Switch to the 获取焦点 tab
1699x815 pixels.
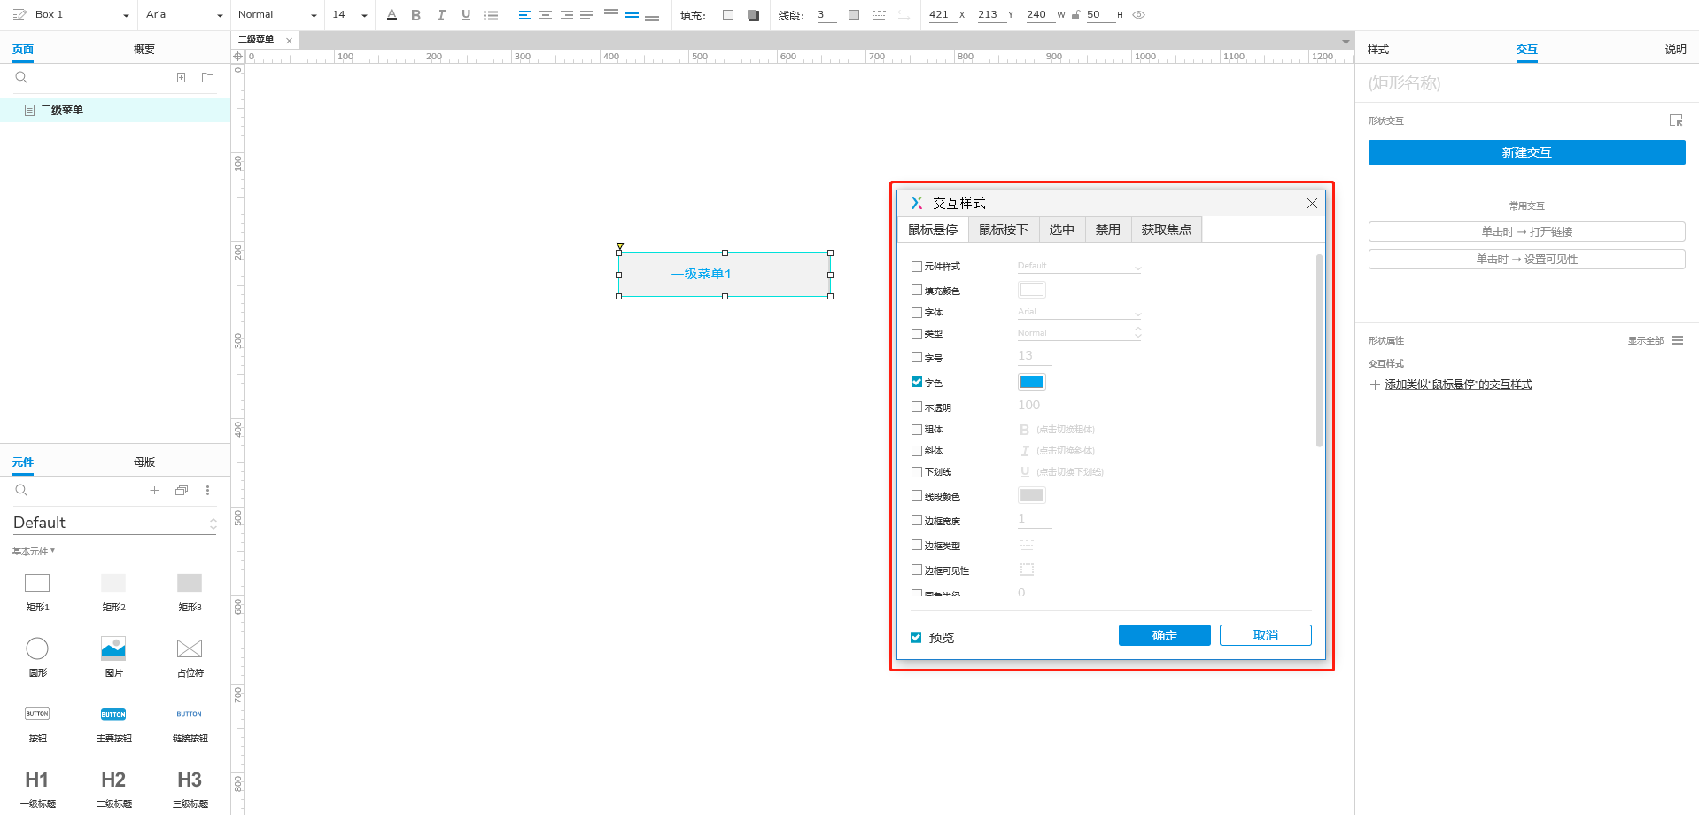1166,229
